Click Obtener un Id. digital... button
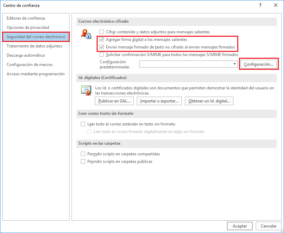This screenshot has height=233, width=284. (209, 101)
